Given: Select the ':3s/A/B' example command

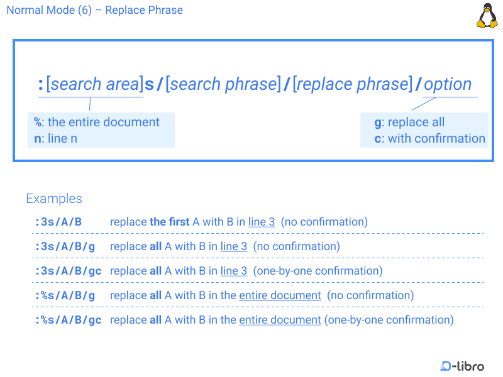Looking at the screenshot, I should (x=58, y=222).
